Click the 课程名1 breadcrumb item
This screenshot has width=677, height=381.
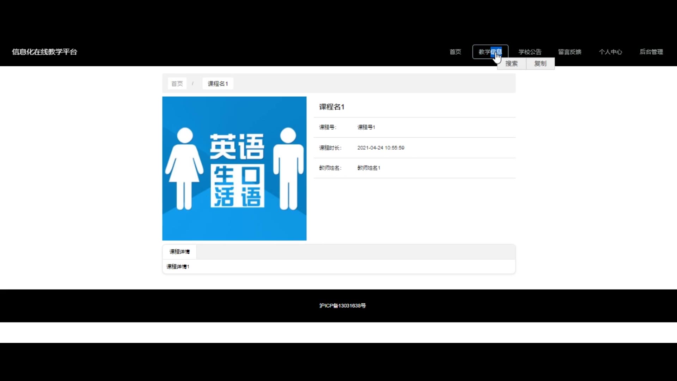tap(218, 84)
